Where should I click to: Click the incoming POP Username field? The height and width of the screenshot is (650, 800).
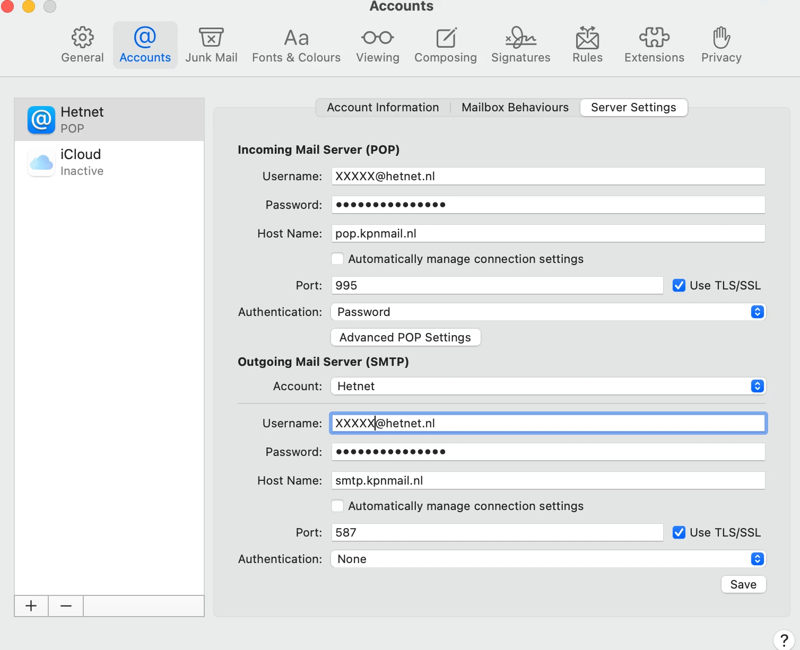pyautogui.click(x=548, y=177)
